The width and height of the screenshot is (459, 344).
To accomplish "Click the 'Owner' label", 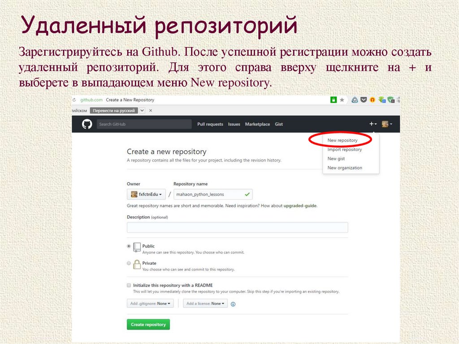I will [134, 184].
